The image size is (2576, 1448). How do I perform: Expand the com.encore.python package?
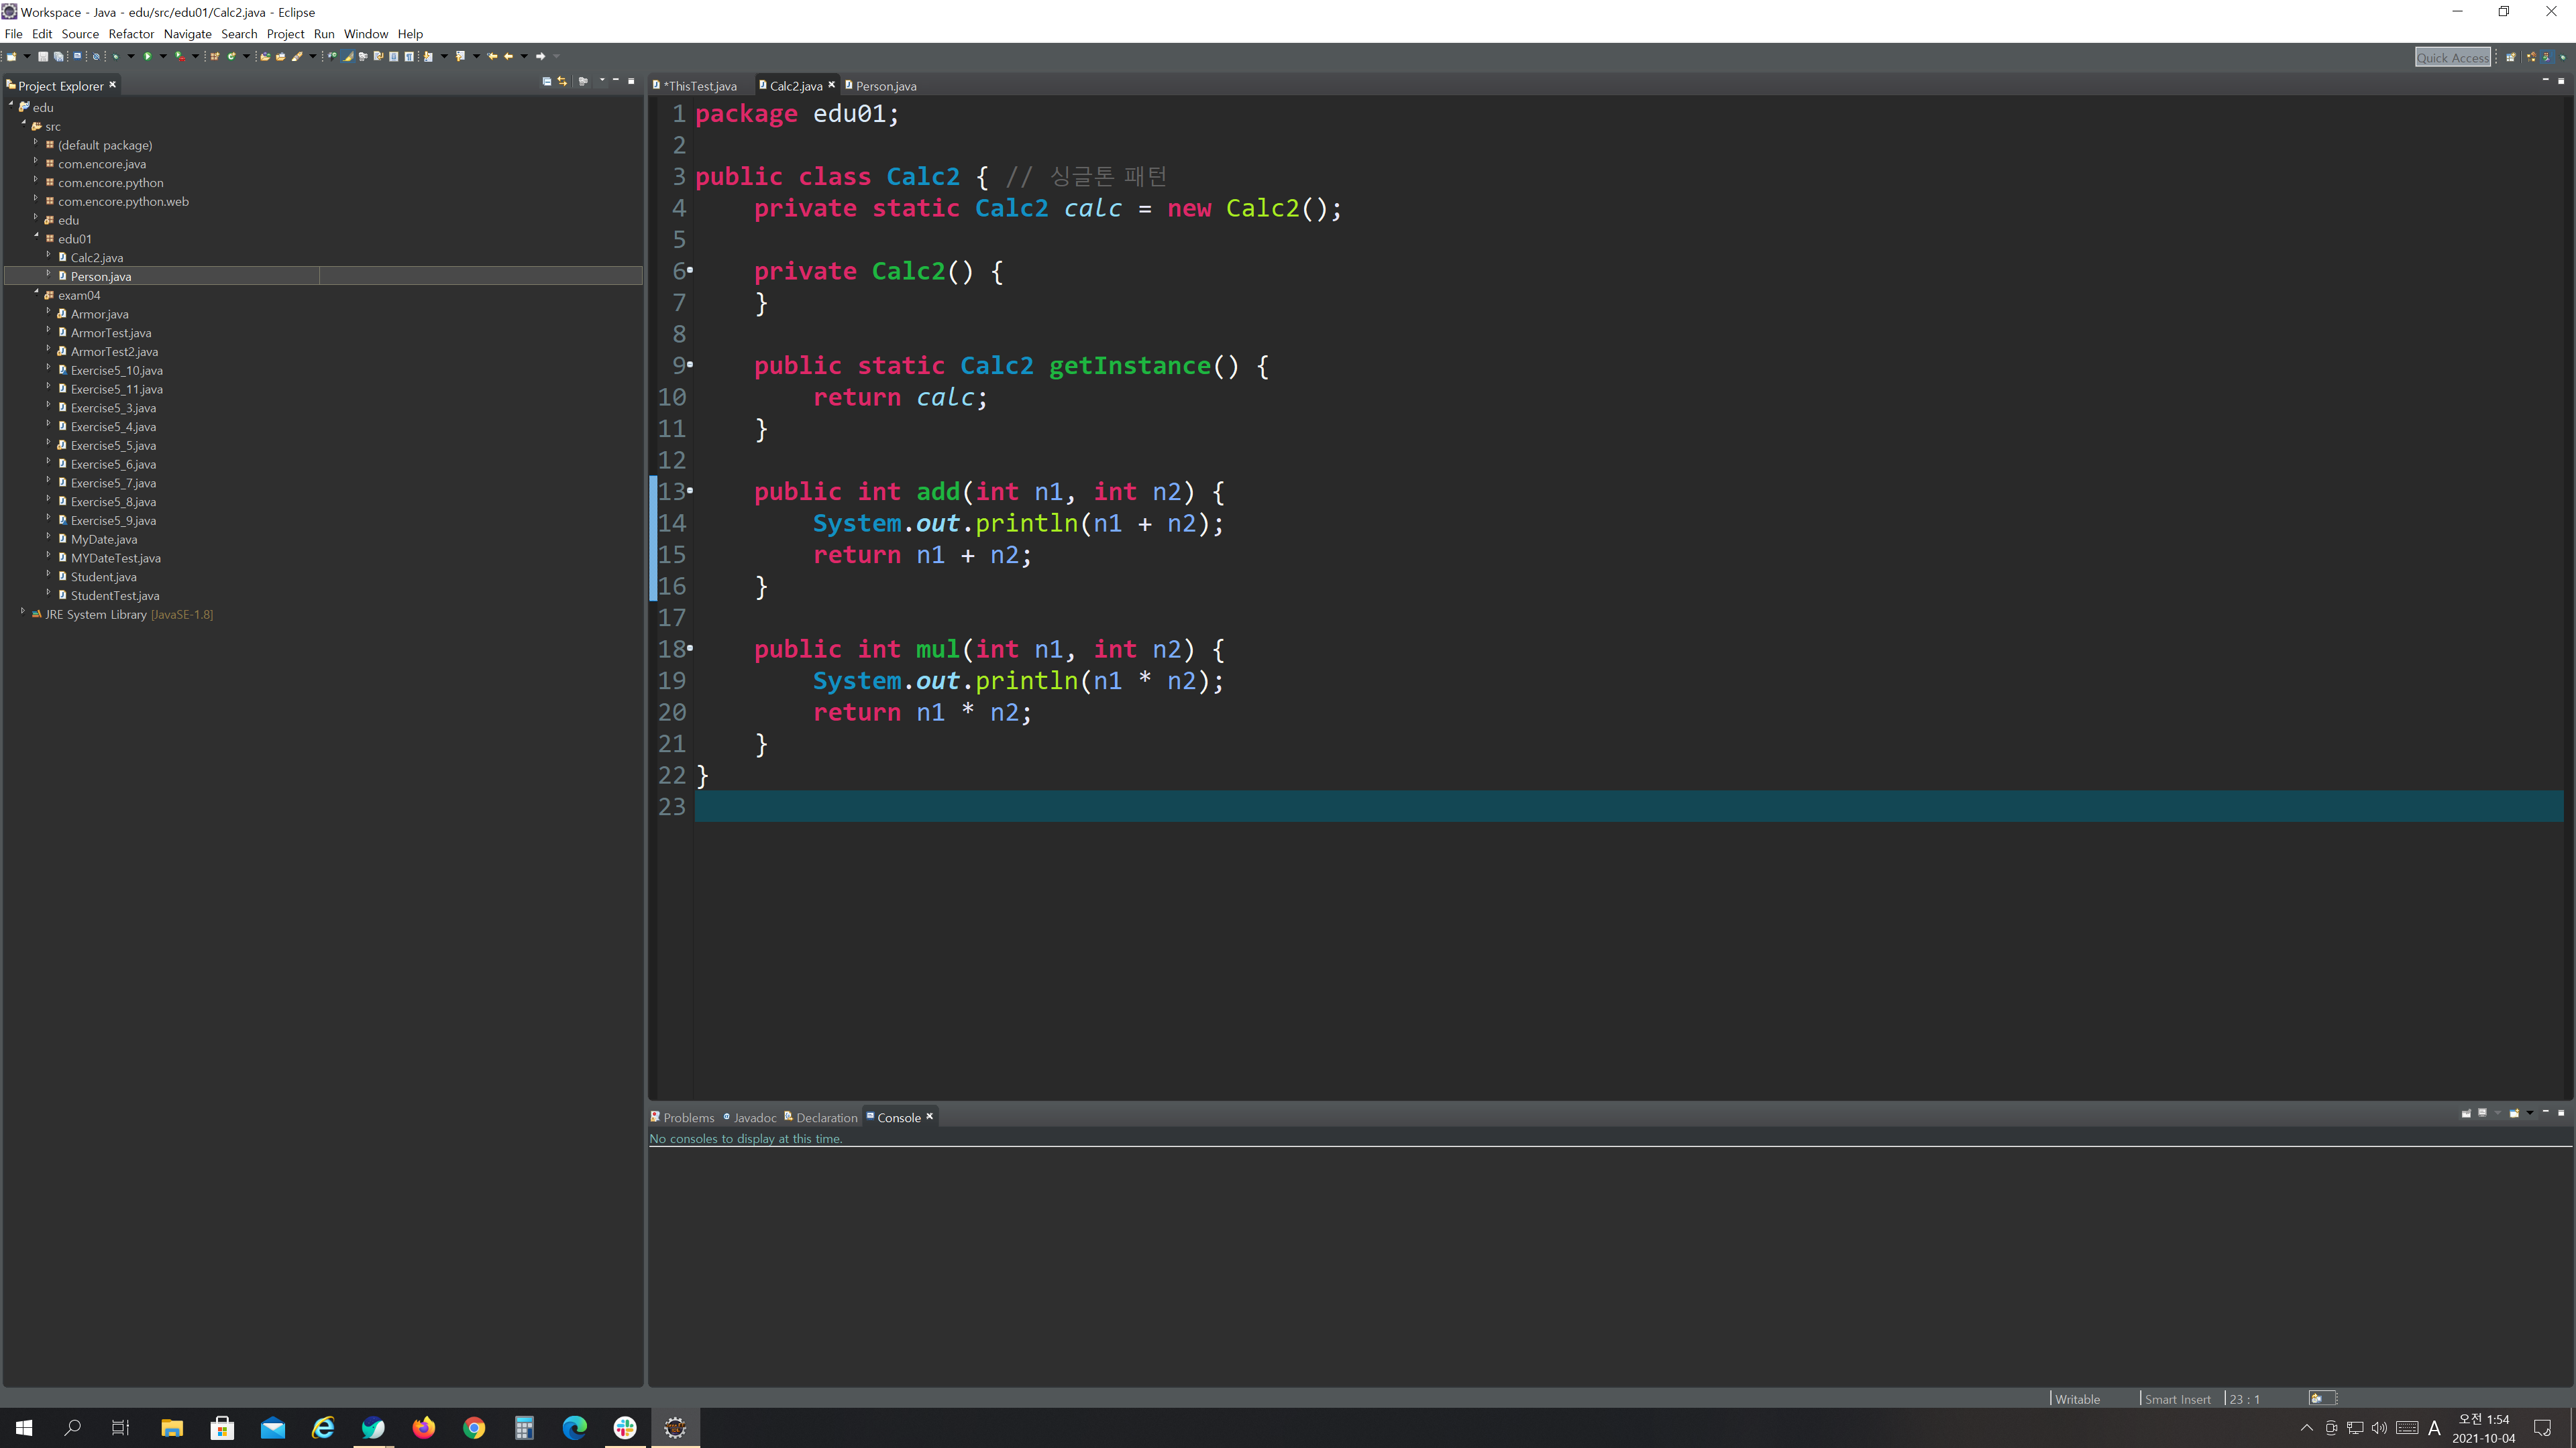[36, 181]
